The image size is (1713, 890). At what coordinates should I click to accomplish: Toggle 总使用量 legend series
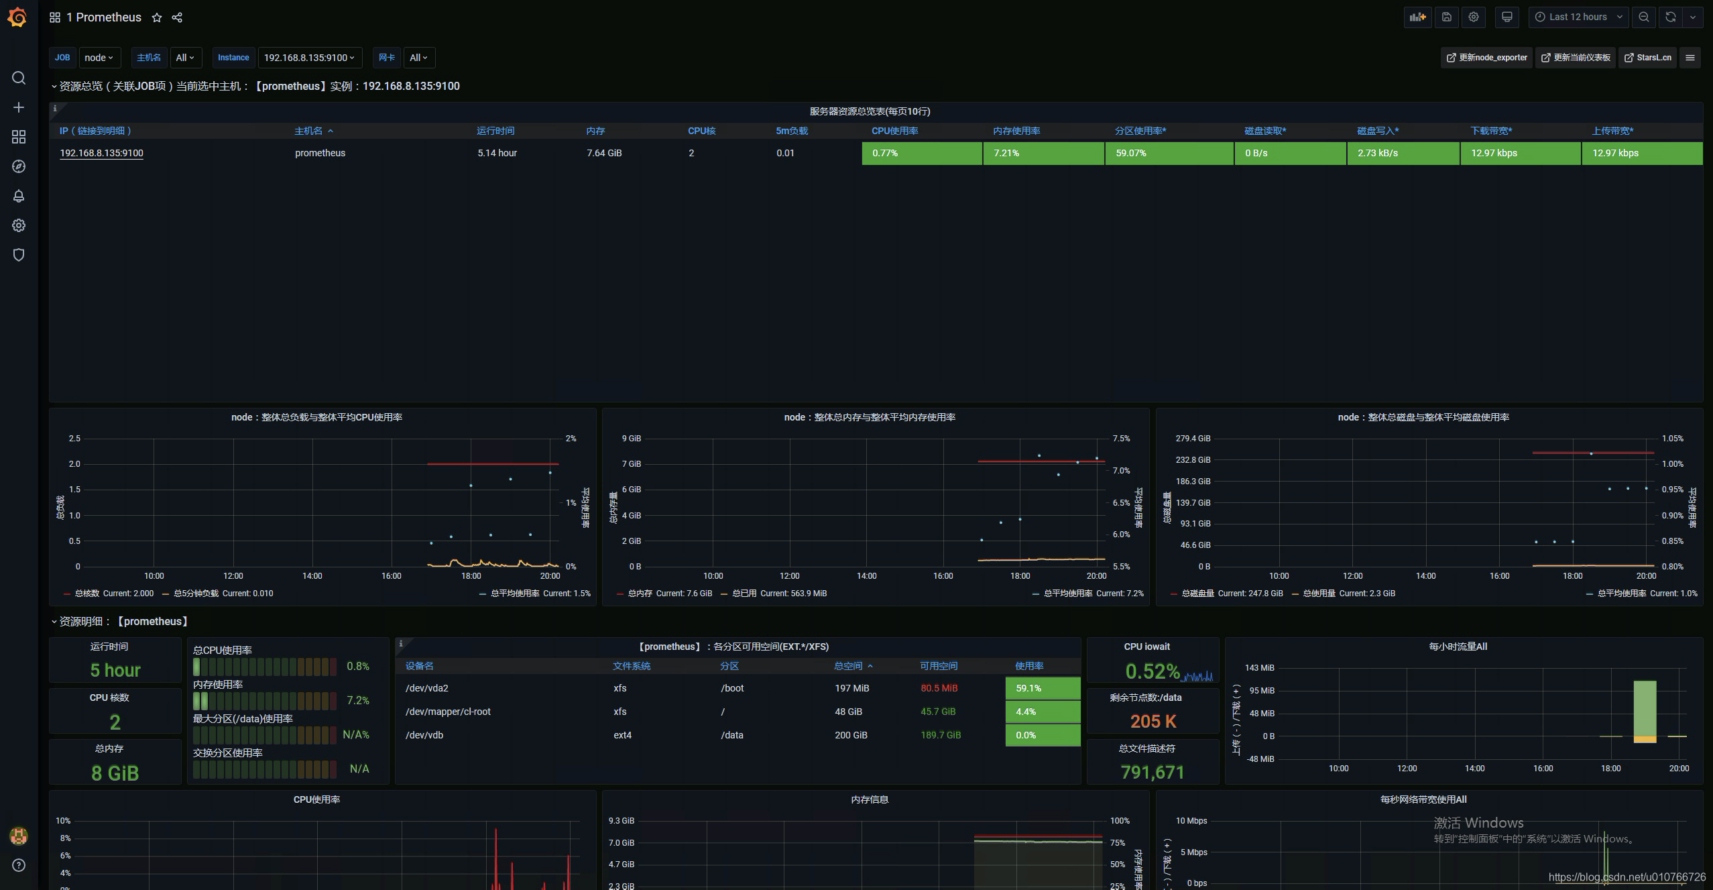pyautogui.click(x=1320, y=594)
